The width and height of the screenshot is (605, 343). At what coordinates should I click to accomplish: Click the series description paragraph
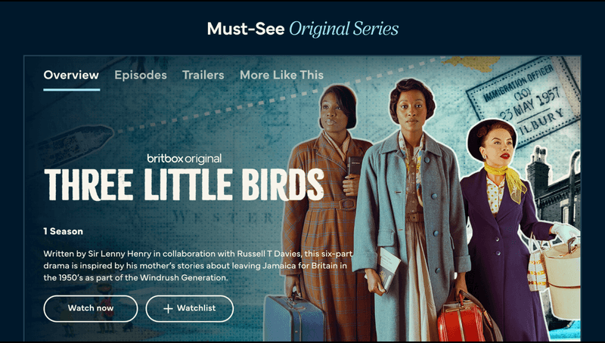point(197,265)
